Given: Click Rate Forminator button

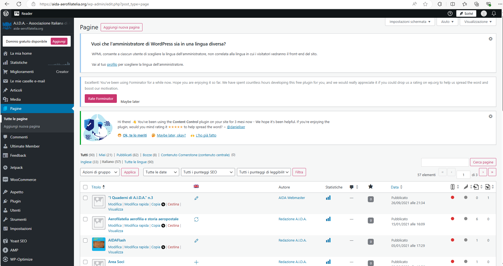Looking at the screenshot, I should [101, 99].
